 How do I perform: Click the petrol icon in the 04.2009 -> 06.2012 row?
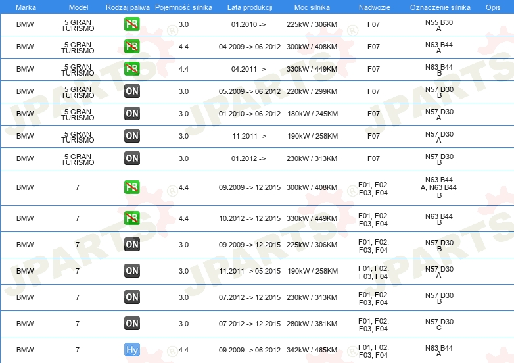[131, 47]
